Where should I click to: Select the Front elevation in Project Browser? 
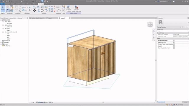coord(8,35)
